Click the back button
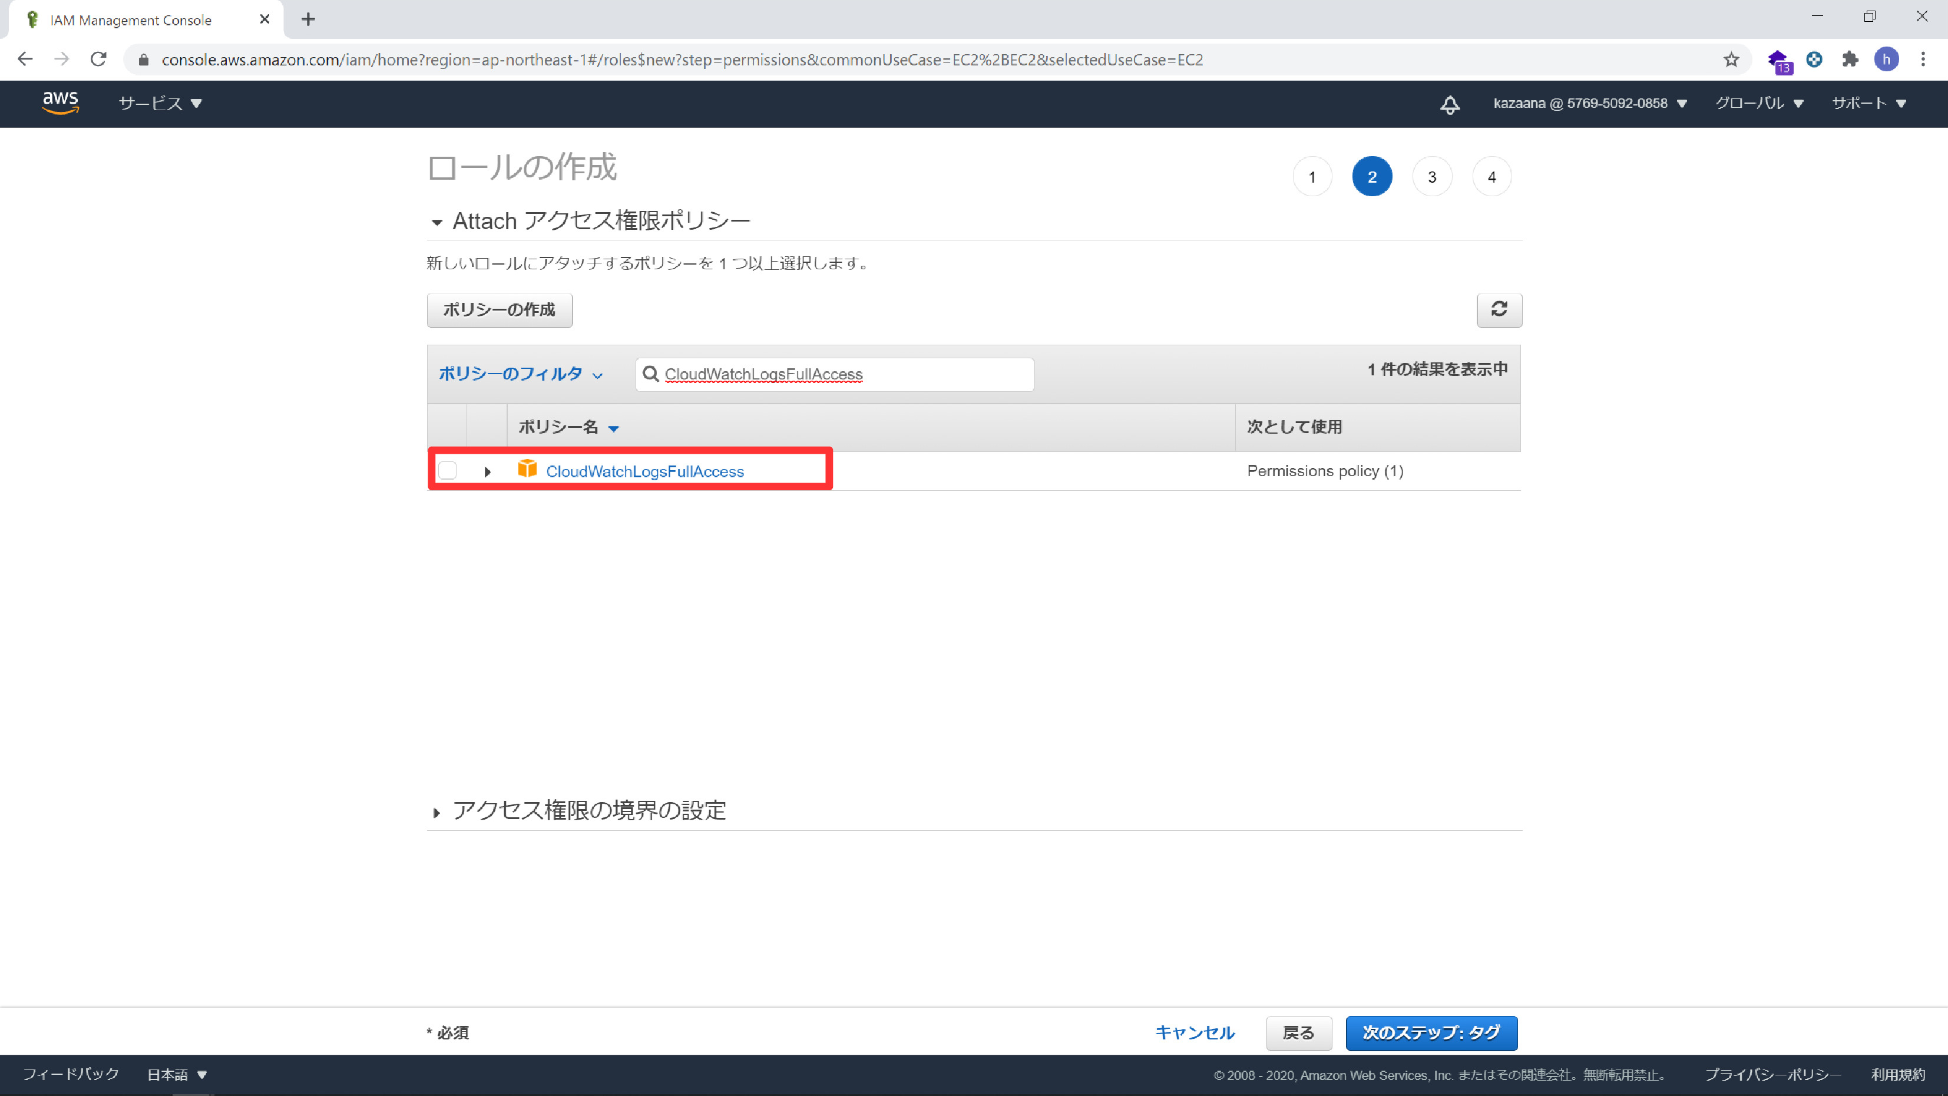This screenshot has width=1948, height=1096. pos(1298,1032)
